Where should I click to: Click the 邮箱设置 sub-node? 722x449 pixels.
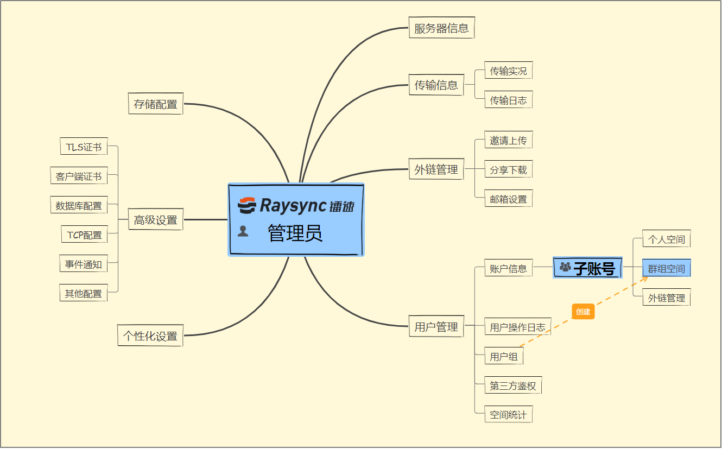coord(509,199)
